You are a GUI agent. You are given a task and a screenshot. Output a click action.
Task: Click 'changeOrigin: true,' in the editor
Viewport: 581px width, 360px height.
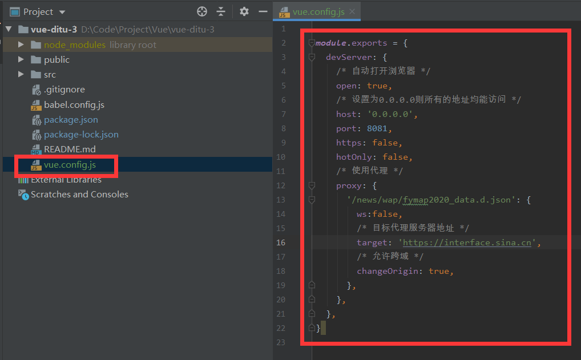[x=405, y=271]
